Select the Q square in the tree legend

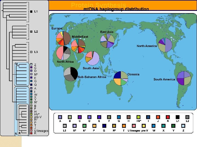point(31,85)
